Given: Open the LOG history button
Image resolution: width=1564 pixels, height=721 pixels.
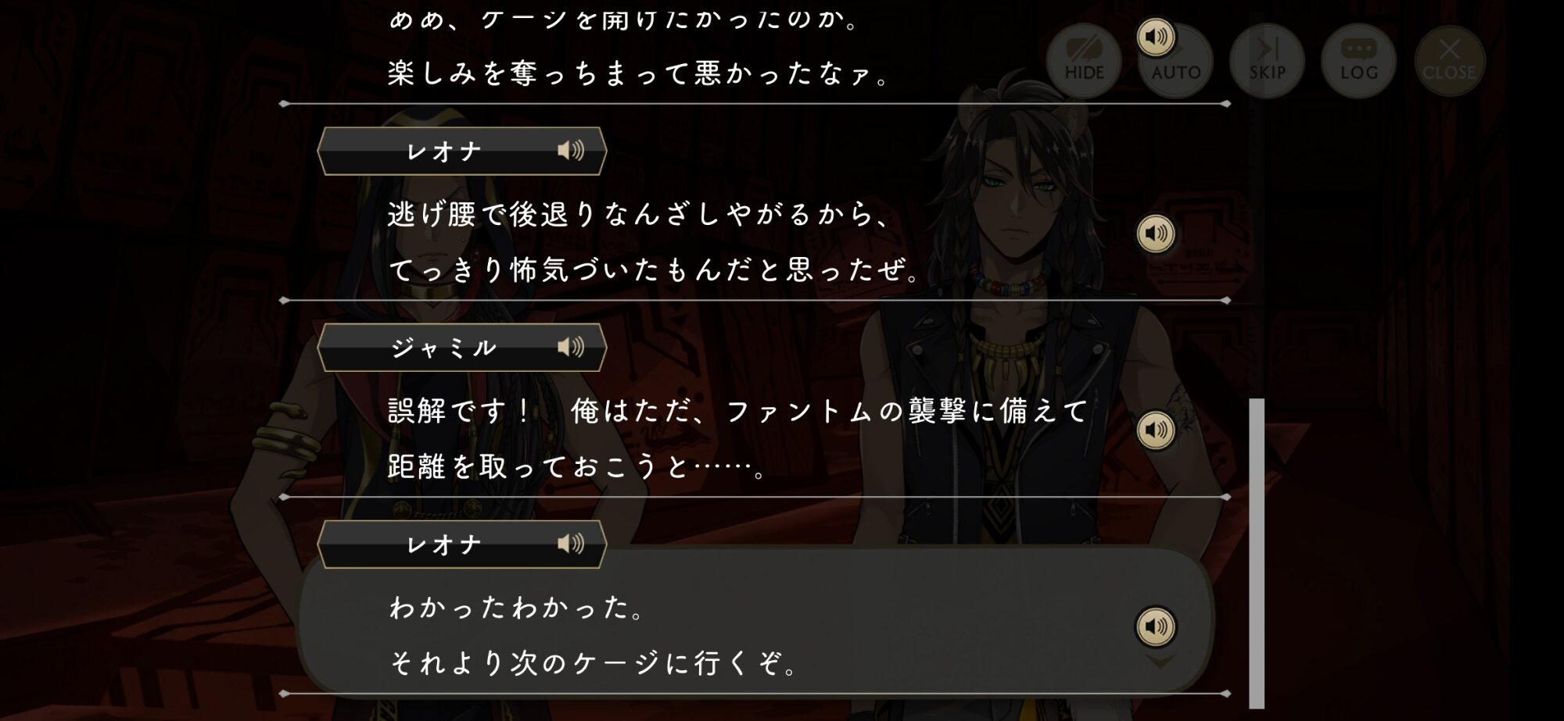Looking at the screenshot, I should [x=1358, y=60].
